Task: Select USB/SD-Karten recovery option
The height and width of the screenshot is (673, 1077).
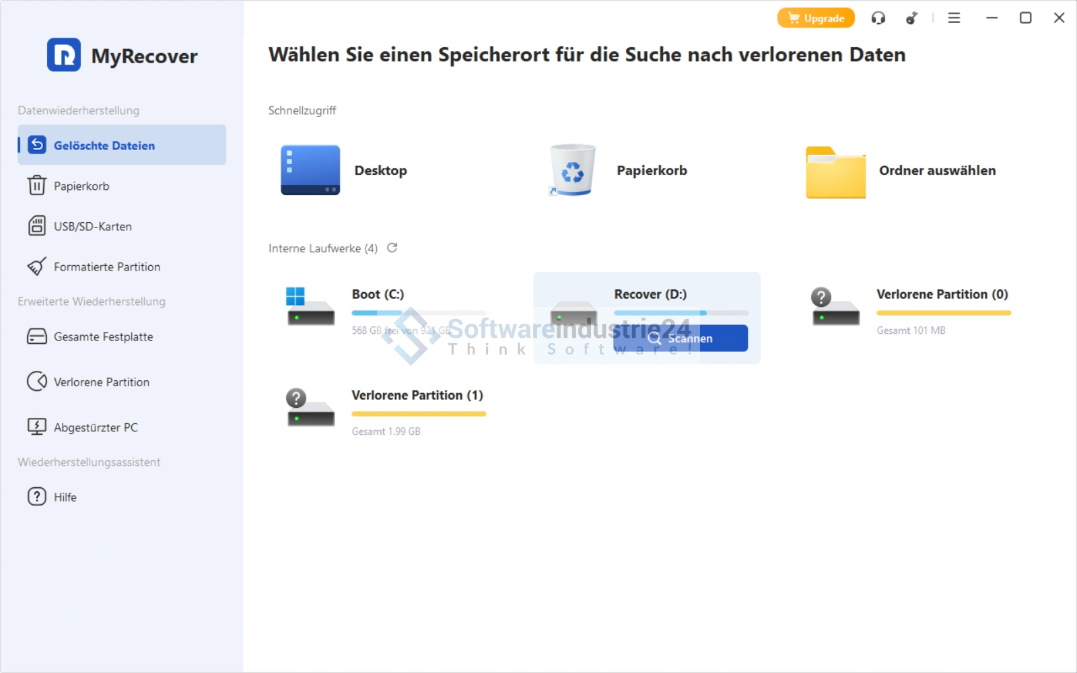Action: [92, 227]
